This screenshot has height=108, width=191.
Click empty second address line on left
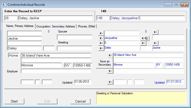56,60
